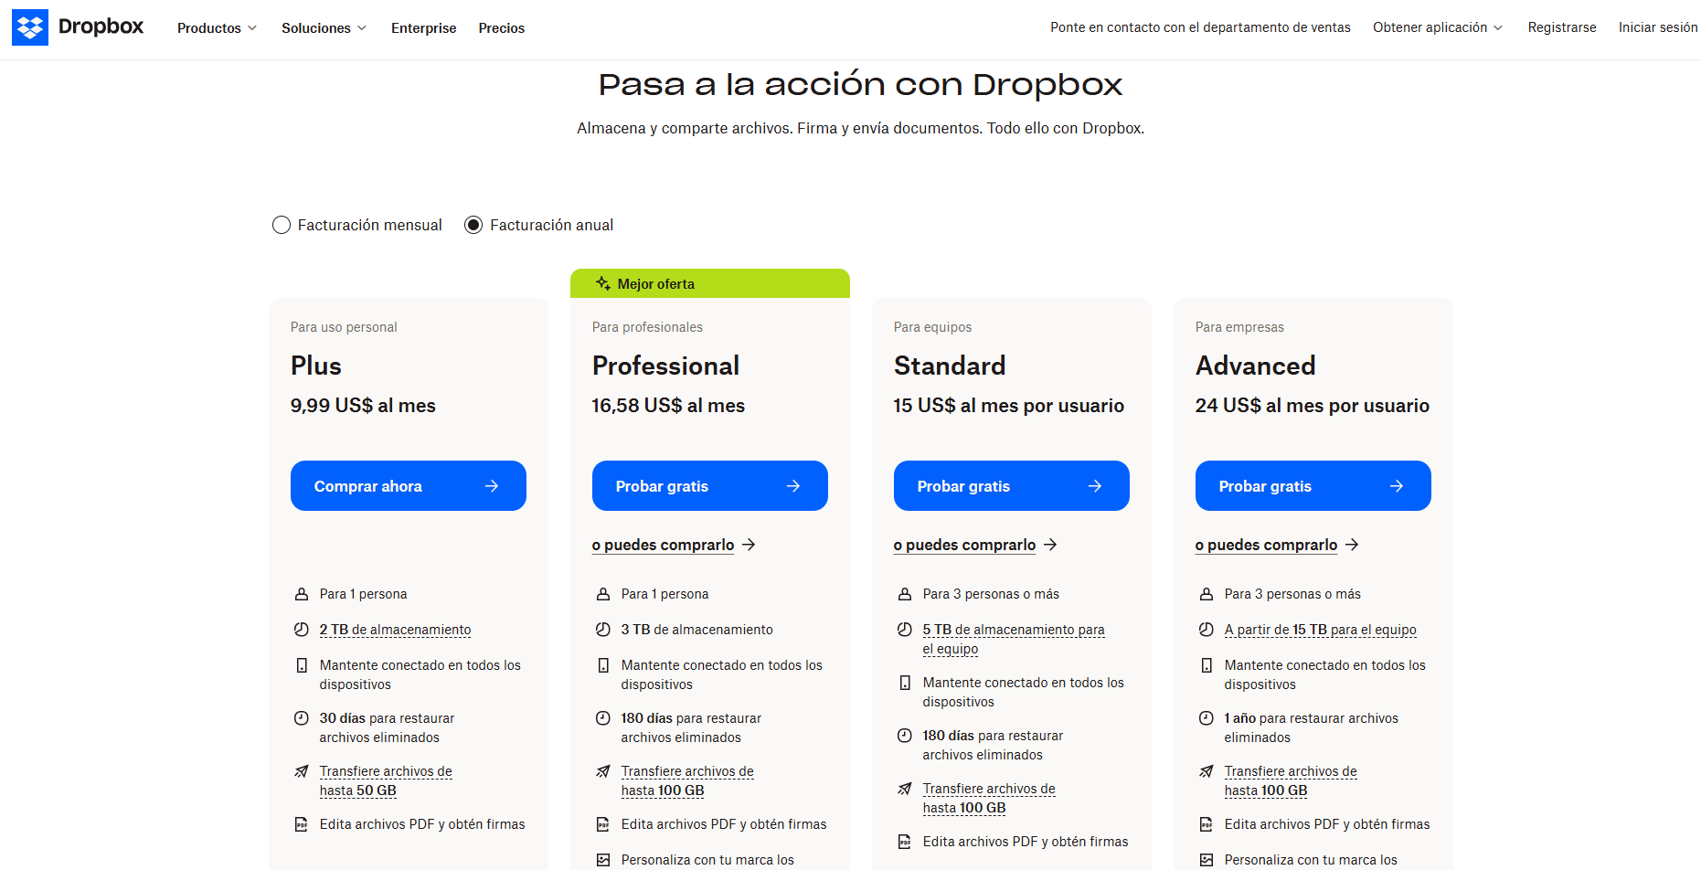Screen dimensions: 1701x870
Task: Click the person icon in the Plus plan
Action: 301,593
